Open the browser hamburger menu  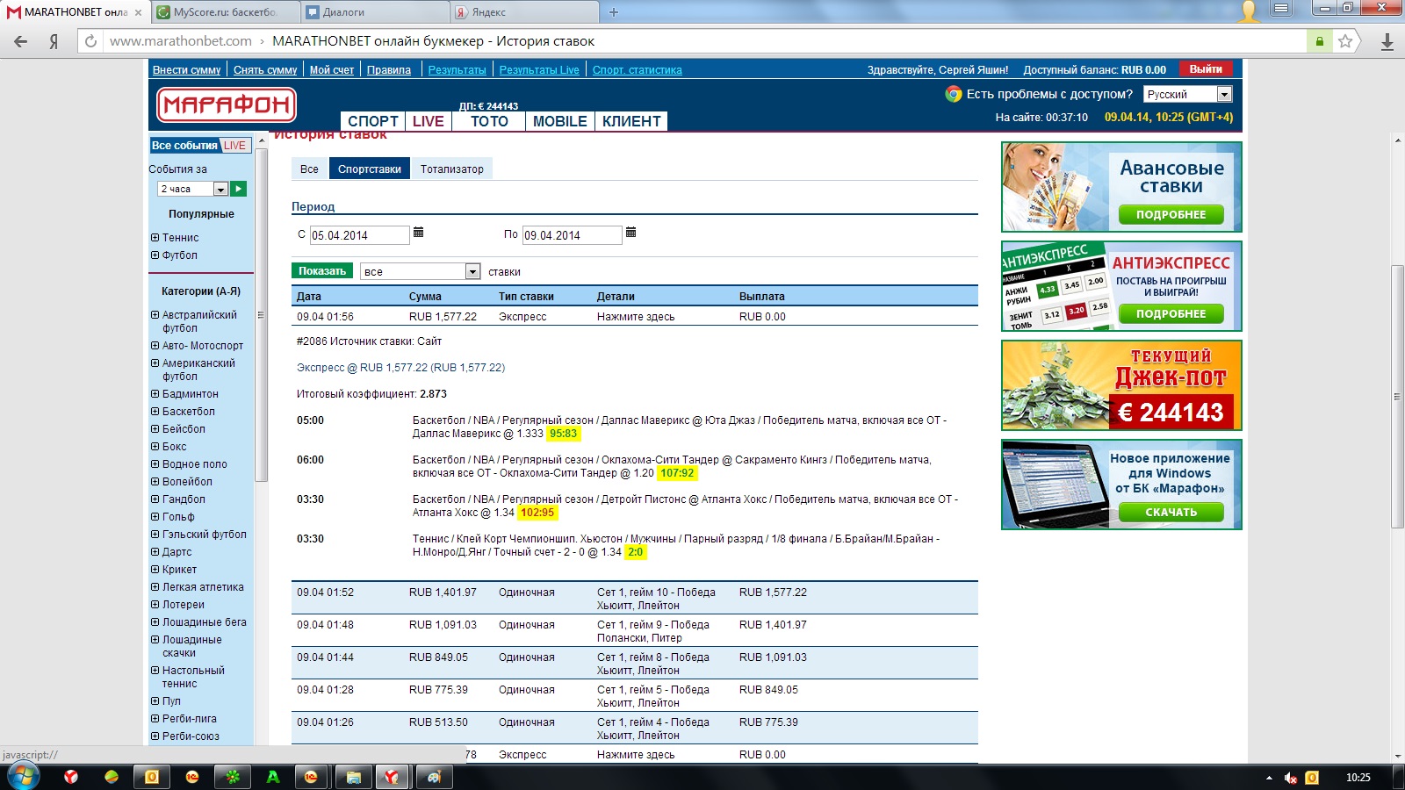[1281, 9]
